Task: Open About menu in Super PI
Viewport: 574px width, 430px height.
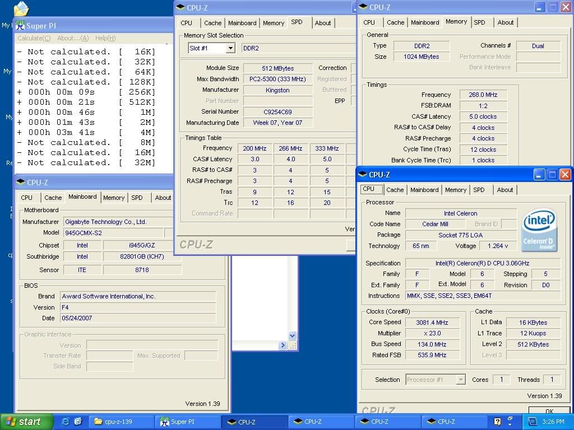Action: tap(73, 38)
